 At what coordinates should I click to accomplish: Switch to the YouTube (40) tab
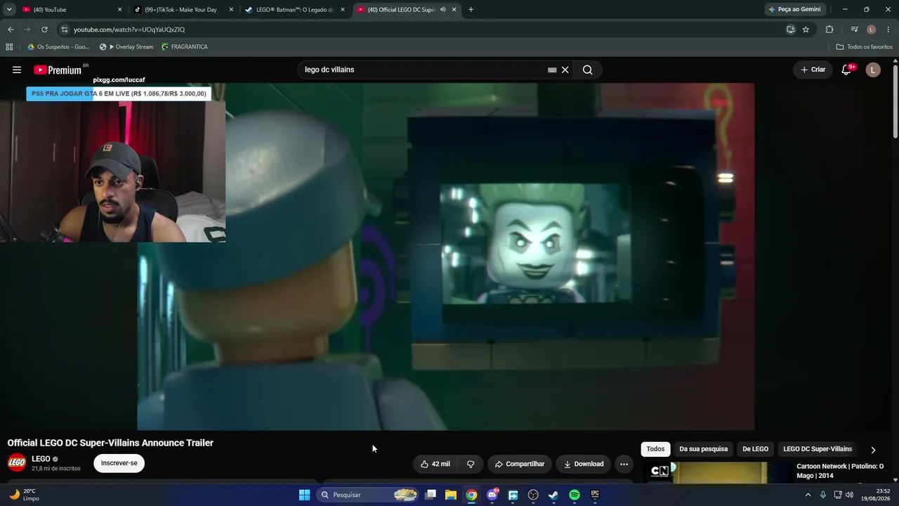(x=72, y=10)
